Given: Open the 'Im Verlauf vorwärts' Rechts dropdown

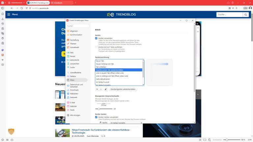Looking at the screenshot, I should [126, 123].
